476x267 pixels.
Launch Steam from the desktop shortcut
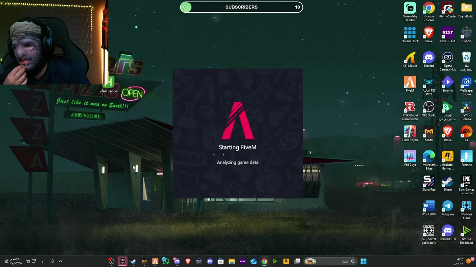click(x=448, y=183)
